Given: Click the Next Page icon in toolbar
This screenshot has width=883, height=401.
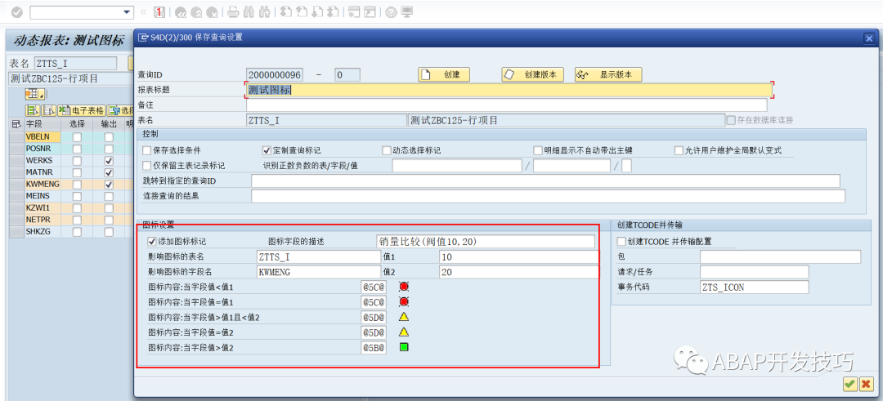Looking at the screenshot, I should (316, 11).
